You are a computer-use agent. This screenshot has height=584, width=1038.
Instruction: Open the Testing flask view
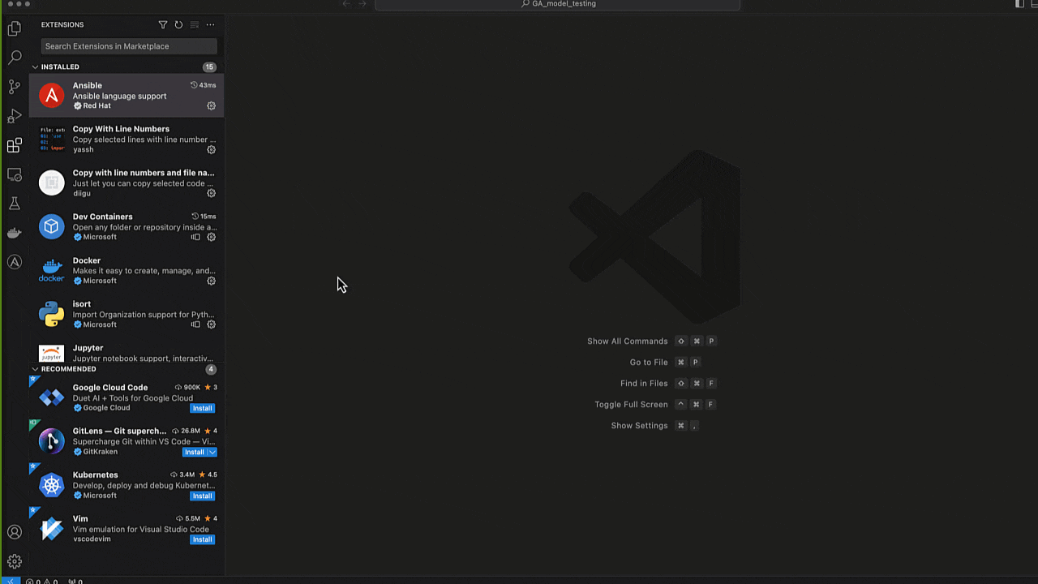14,204
